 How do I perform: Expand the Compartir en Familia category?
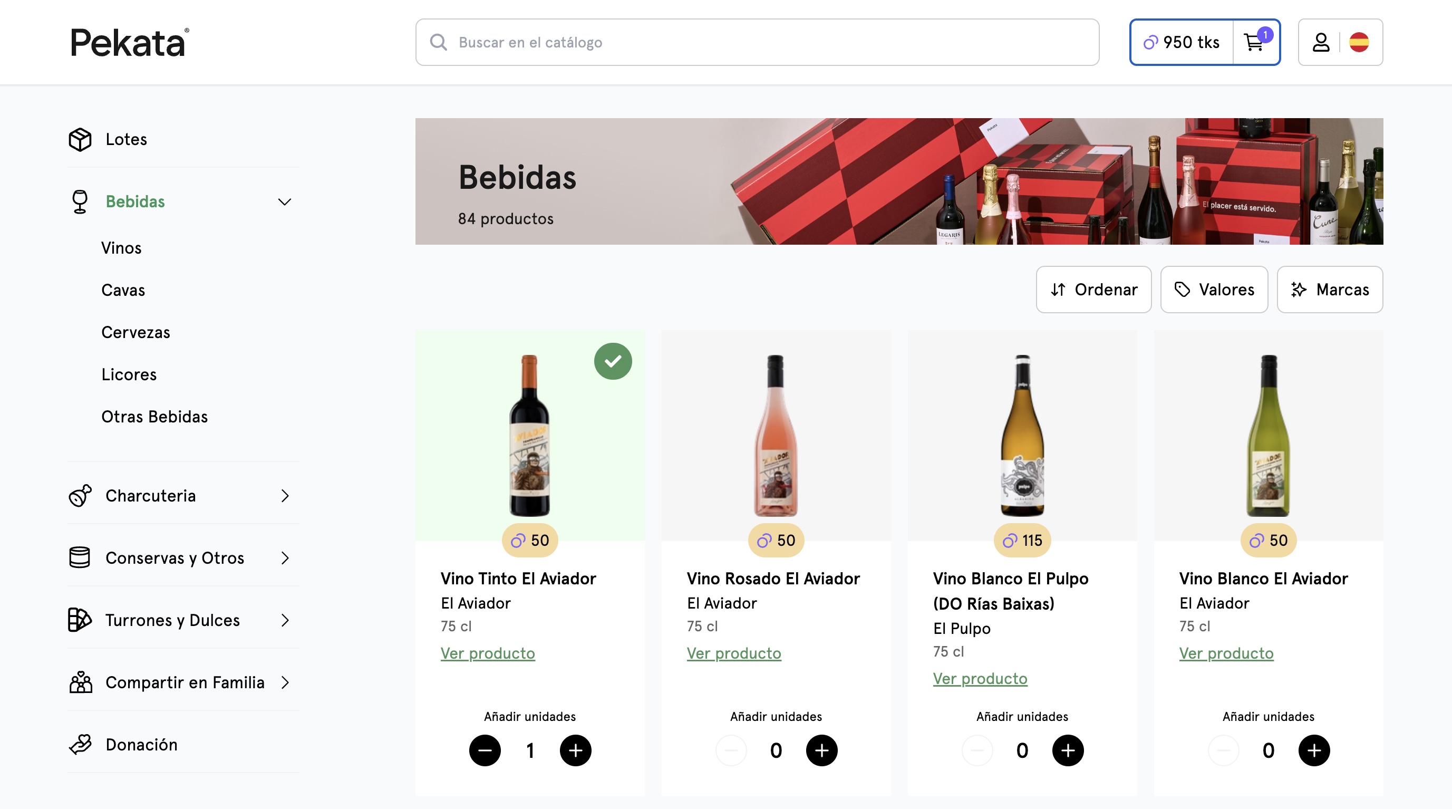pos(285,682)
